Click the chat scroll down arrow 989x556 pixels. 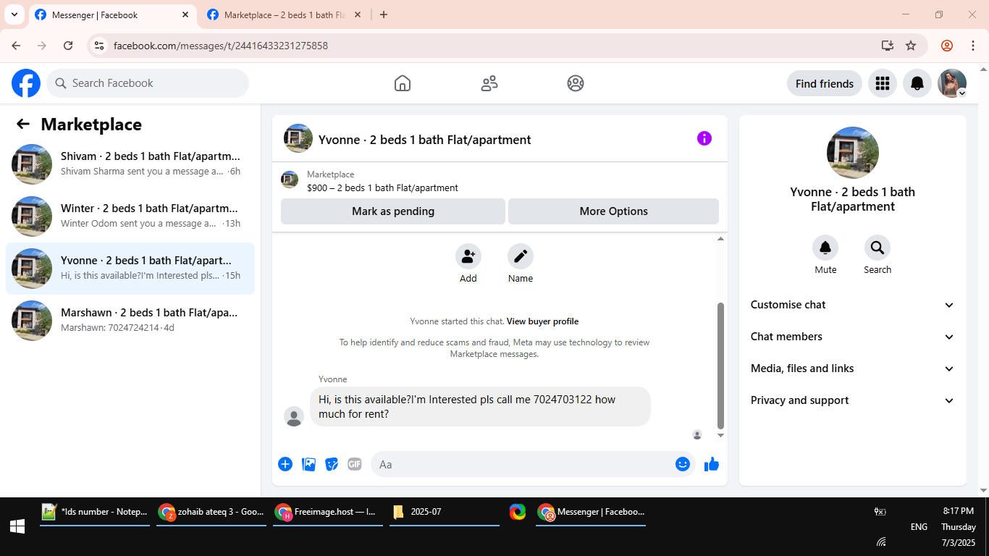(x=720, y=435)
